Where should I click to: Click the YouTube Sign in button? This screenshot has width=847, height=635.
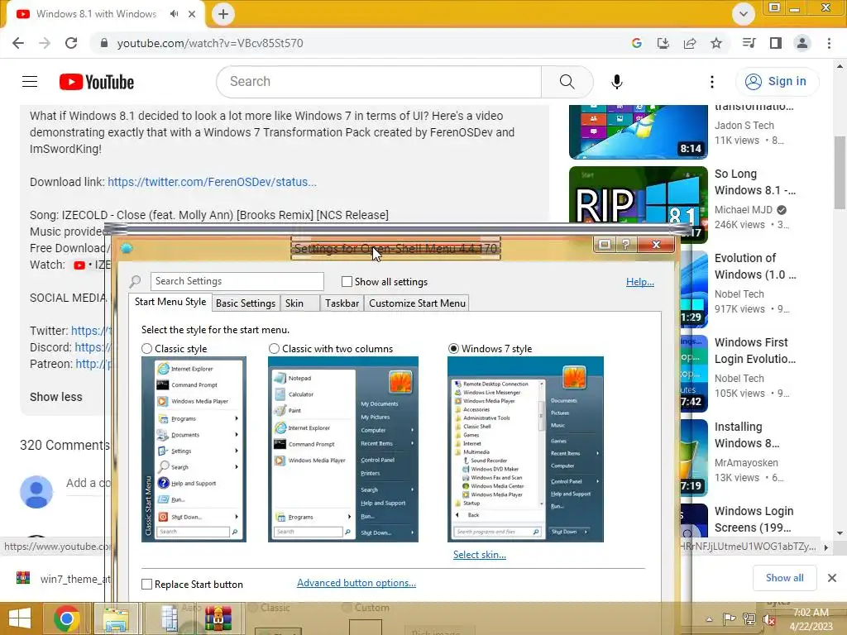coord(778,82)
